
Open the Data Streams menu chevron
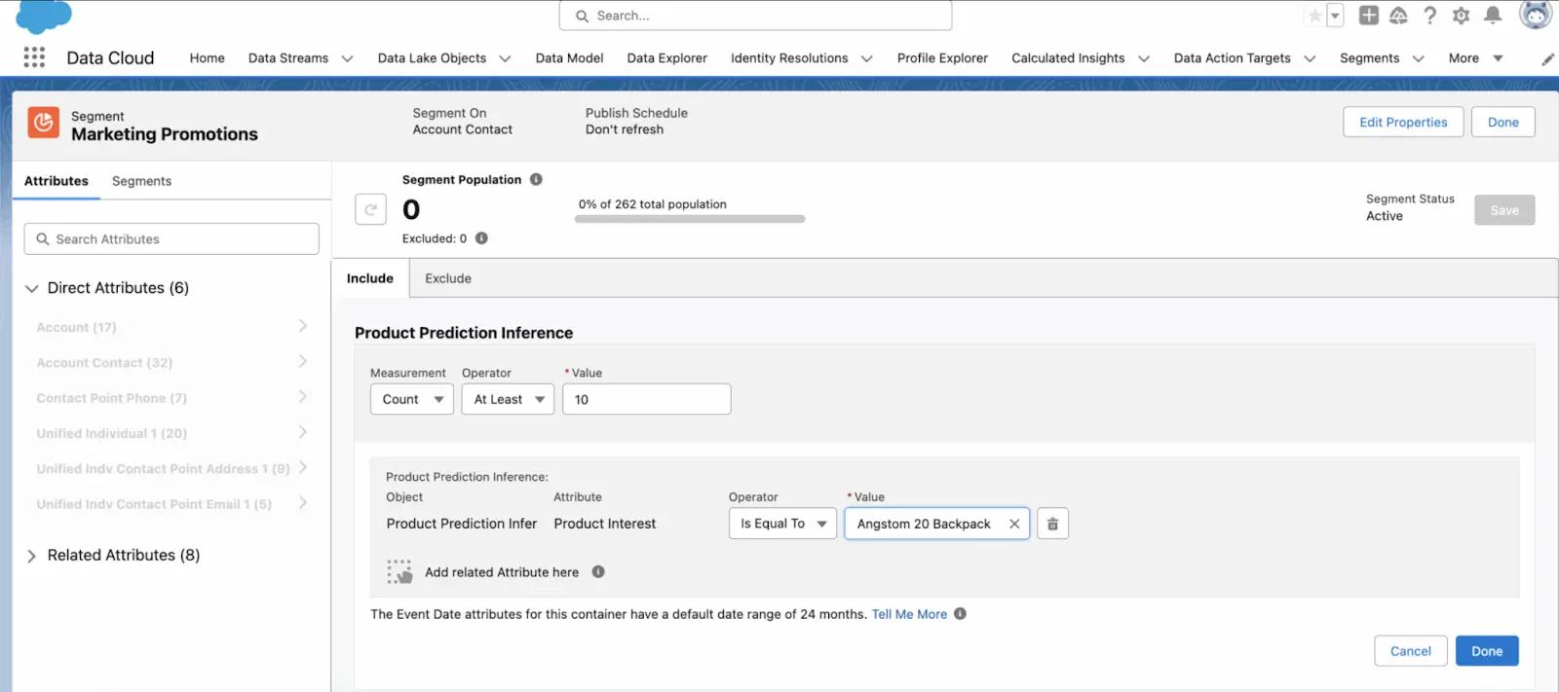pyautogui.click(x=347, y=58)
